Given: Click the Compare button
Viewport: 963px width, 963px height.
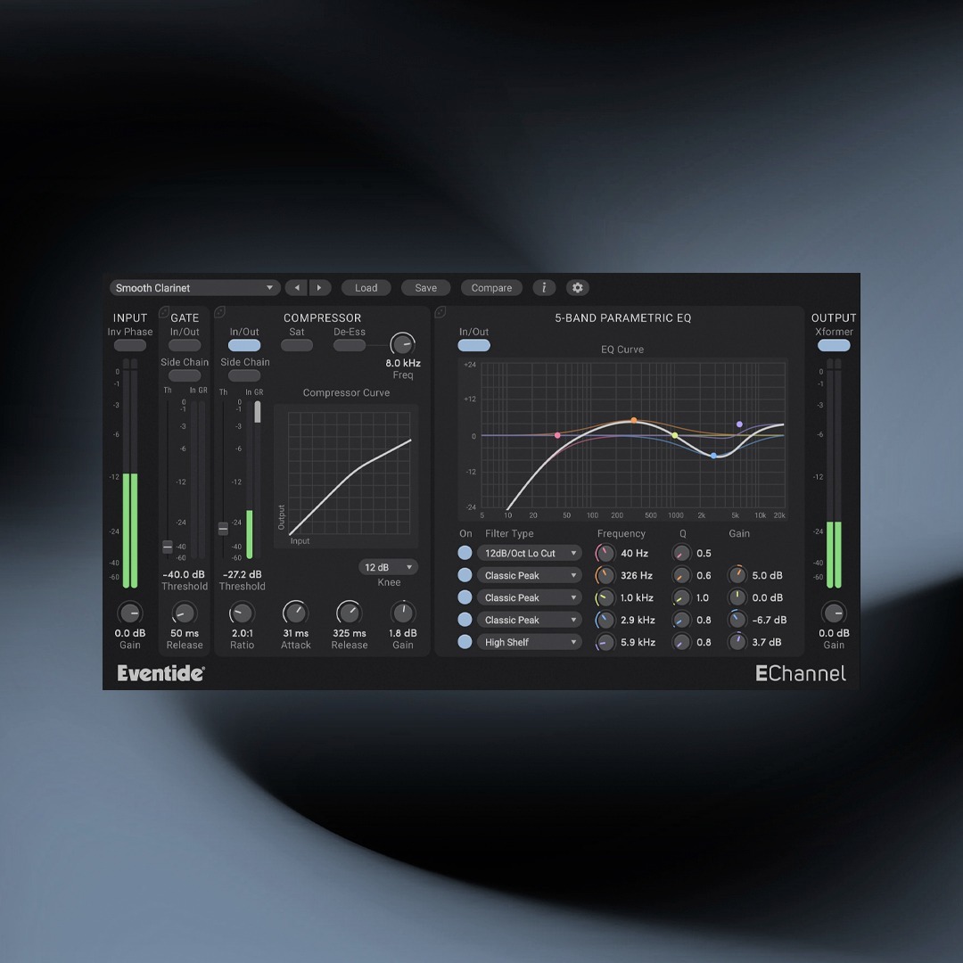Looking at the screenshot, I should click(491, 287).
